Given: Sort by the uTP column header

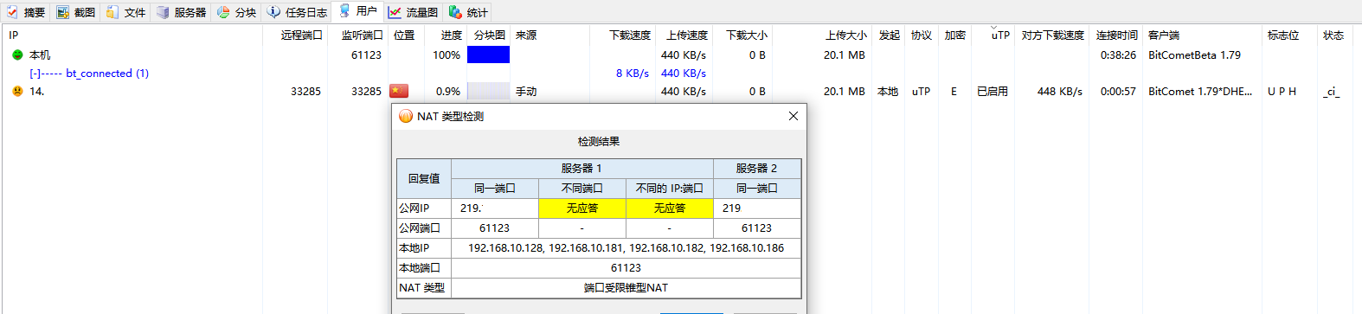Looking at the screenshot, I should [1000, 35].
